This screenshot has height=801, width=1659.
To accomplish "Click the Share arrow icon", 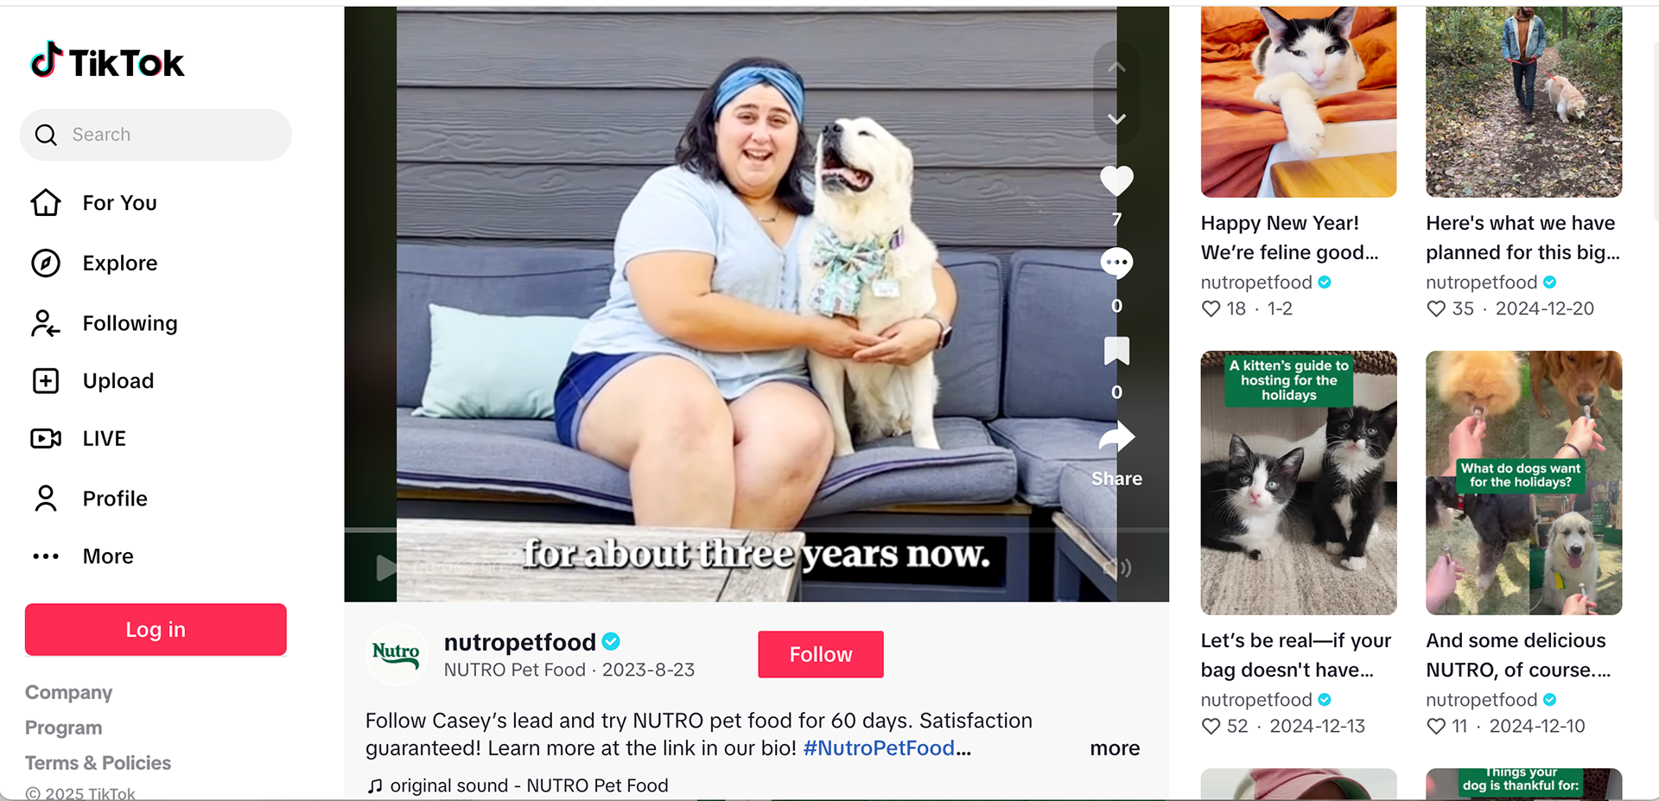I will (x=1116, y=437).
